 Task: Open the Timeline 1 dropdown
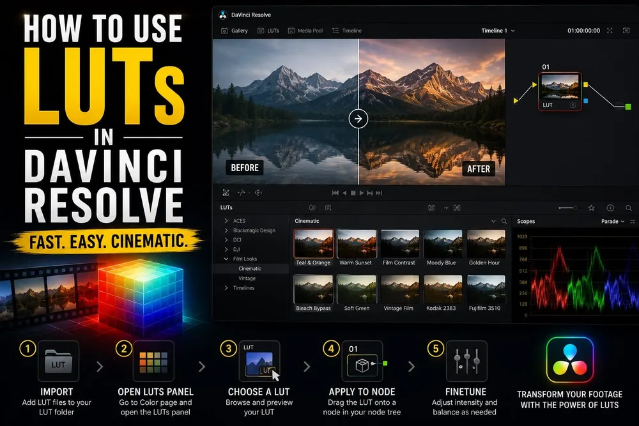point(498,31)
